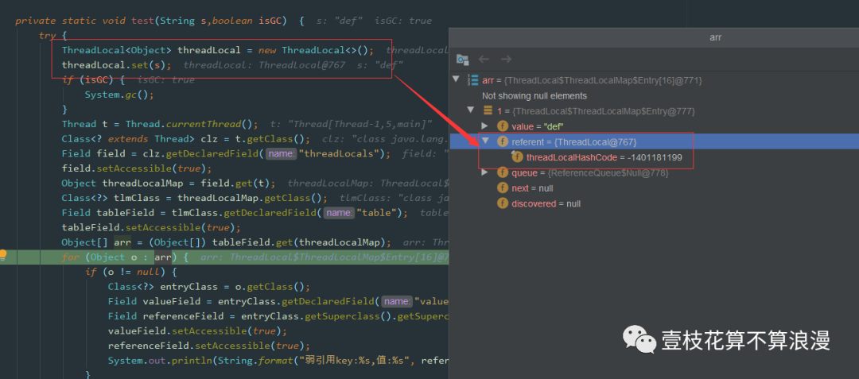This screenshot has height=379, width=859.
Task: Collapse the referent ThreadLocal@767 node
Action: 485,141
